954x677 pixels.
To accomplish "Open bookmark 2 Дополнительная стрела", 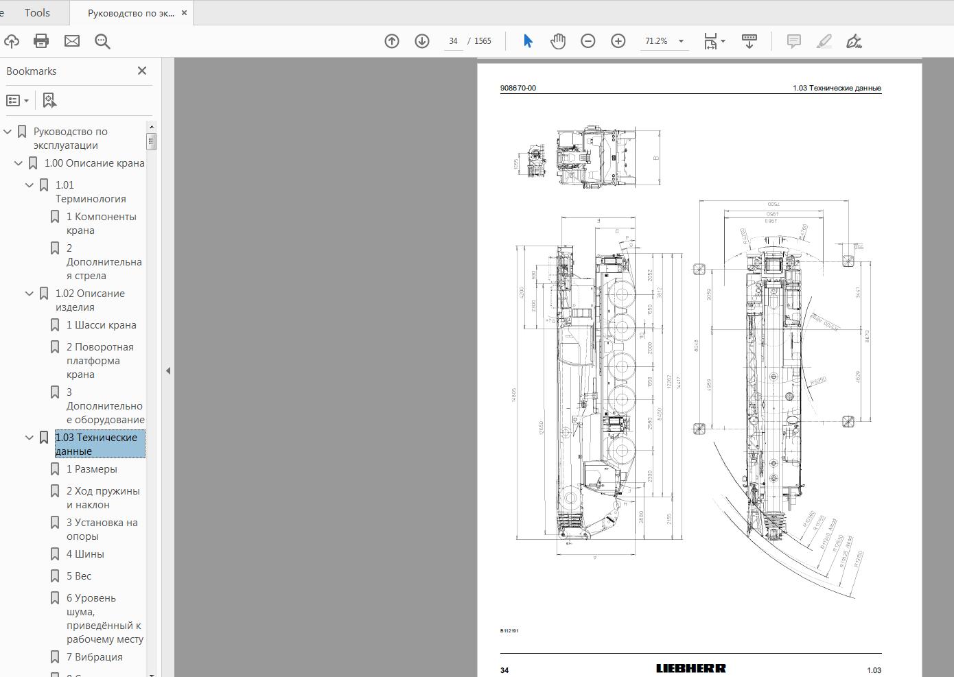I will [x=104, y=262].
